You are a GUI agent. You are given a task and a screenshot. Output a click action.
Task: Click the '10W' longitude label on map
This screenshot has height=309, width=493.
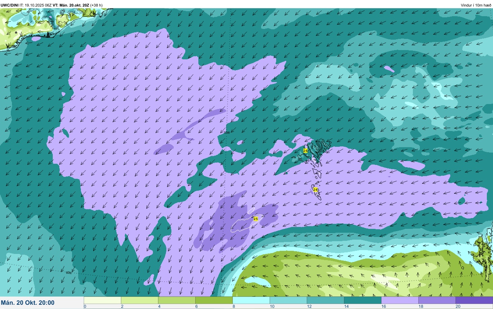coord(226,133)
